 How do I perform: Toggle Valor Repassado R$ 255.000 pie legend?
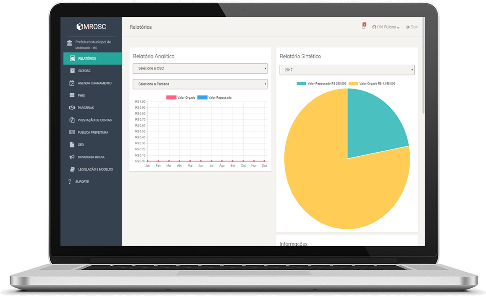[x=321, y=84]
